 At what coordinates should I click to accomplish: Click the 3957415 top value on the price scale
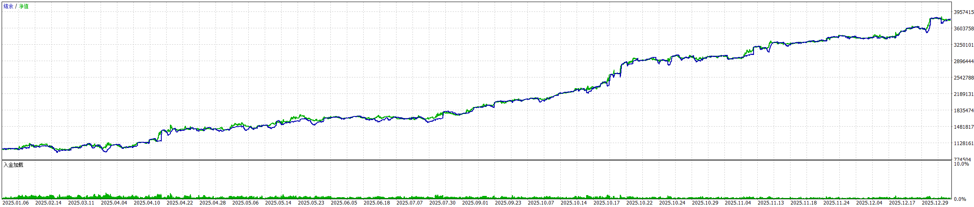(x=964, y=12)
